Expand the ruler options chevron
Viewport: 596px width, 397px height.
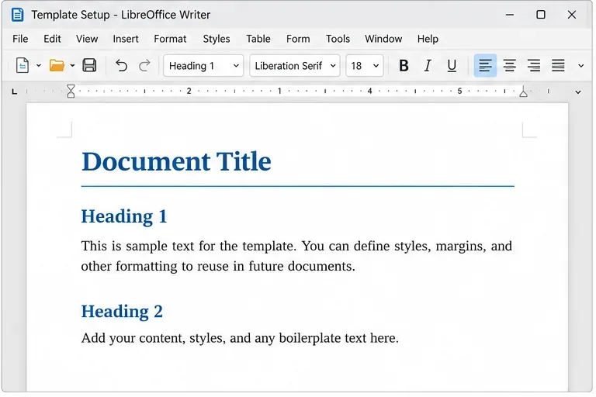point(577,92)
